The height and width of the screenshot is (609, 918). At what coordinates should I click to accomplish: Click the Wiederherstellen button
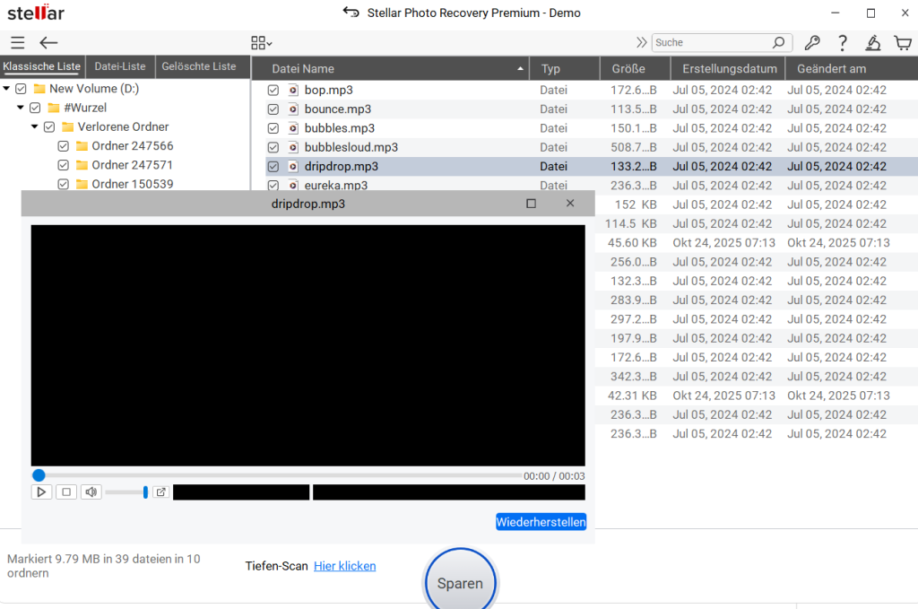tap(541, 522)
